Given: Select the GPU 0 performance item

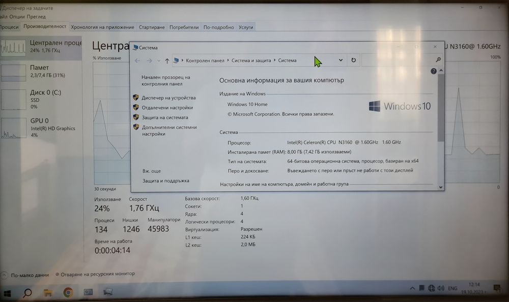Looking at the screenshot, I should 41,128.
